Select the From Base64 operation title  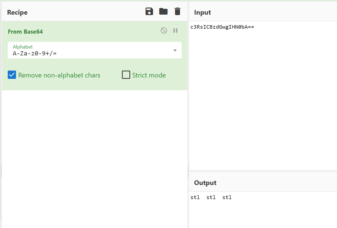pyautogui.click(x=25, y=32)
